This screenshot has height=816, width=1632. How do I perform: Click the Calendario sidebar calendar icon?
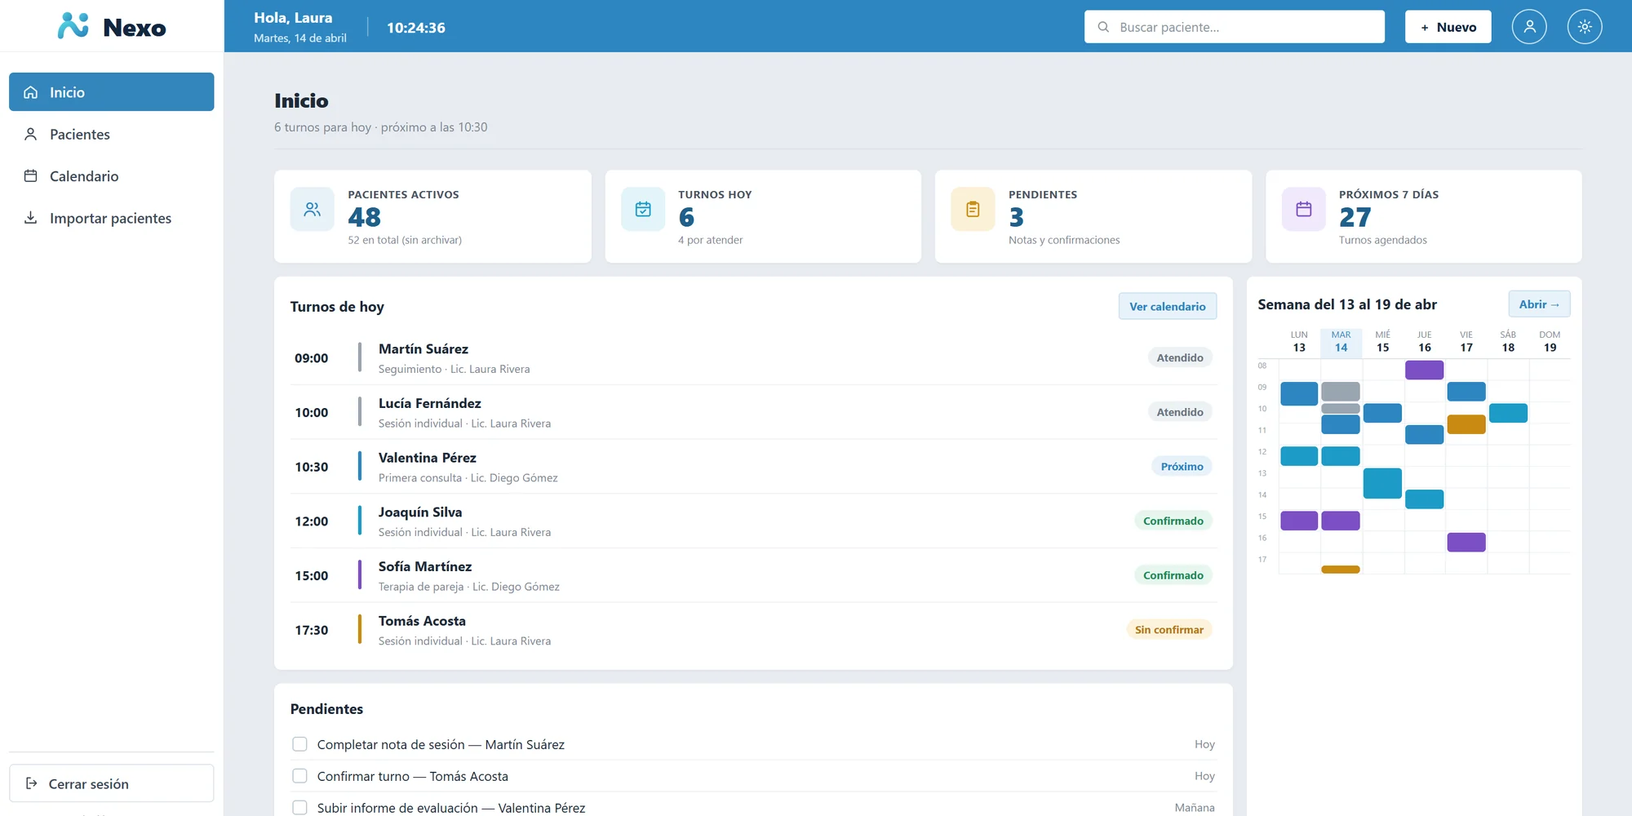[x=31, y=176]
